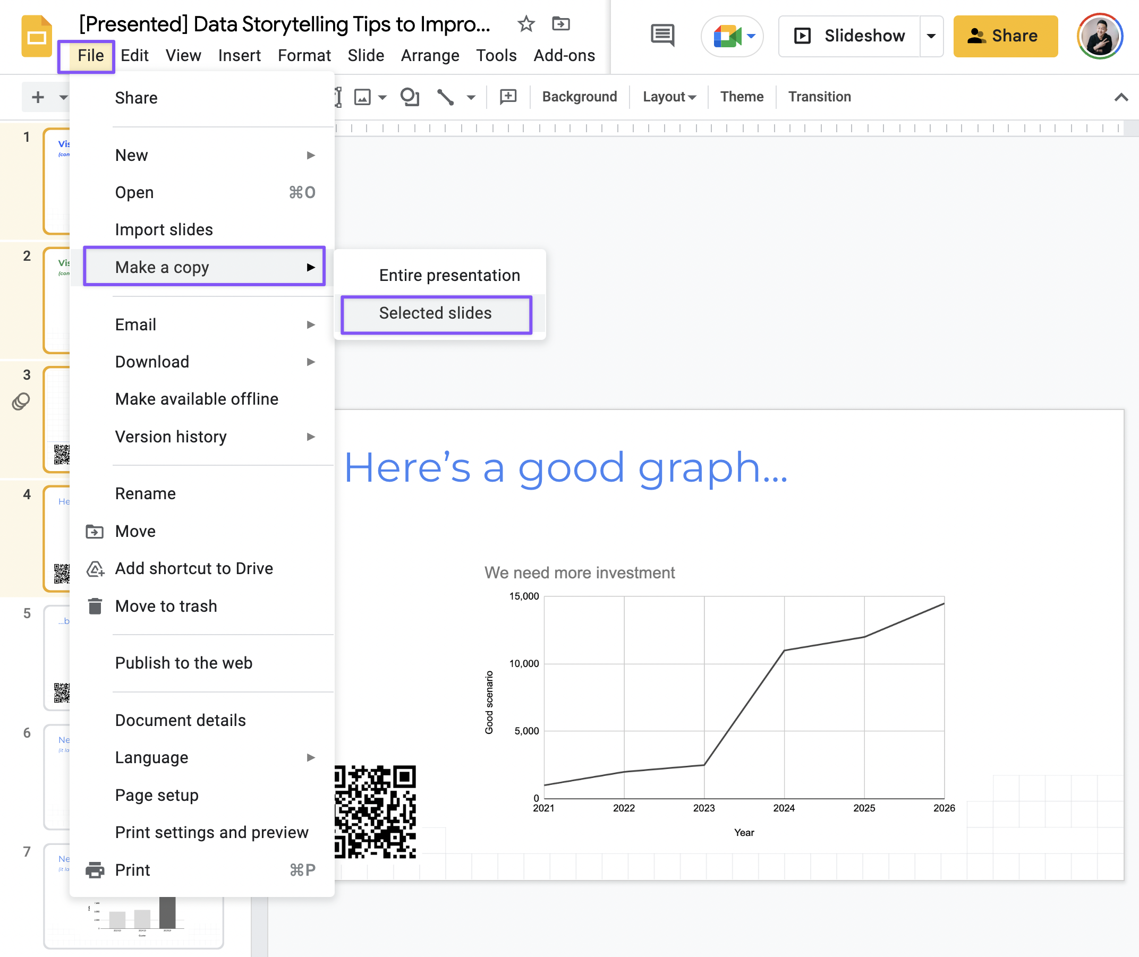The width and height of the screenshot is (1139, 957).
Task: Select the line tool icon
Action: [446, 97]
